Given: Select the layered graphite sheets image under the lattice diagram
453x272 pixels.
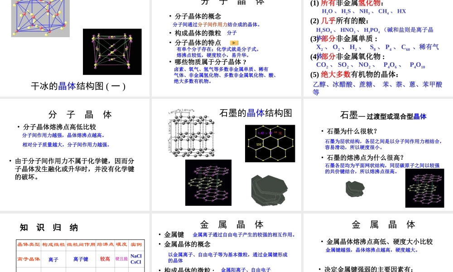Looking at the screenshot, I should click(x=208, y=183).
